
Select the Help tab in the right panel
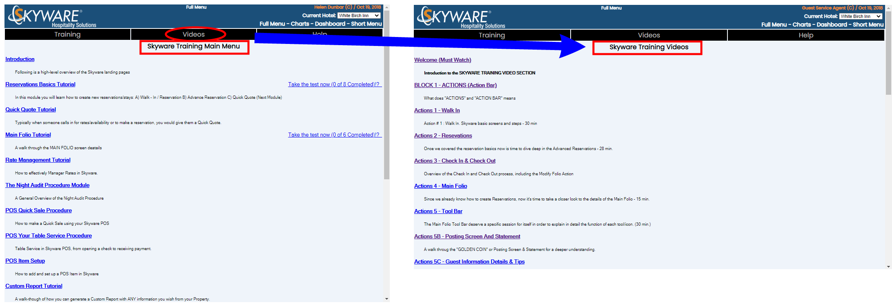(x=806, y=35)
